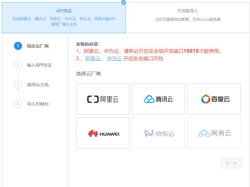Click the 开启安全端口文档 text

[x=143, y=59]
